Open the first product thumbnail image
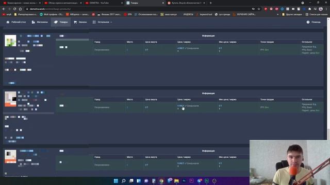This screenshot has height=185, width=330. 10,41
